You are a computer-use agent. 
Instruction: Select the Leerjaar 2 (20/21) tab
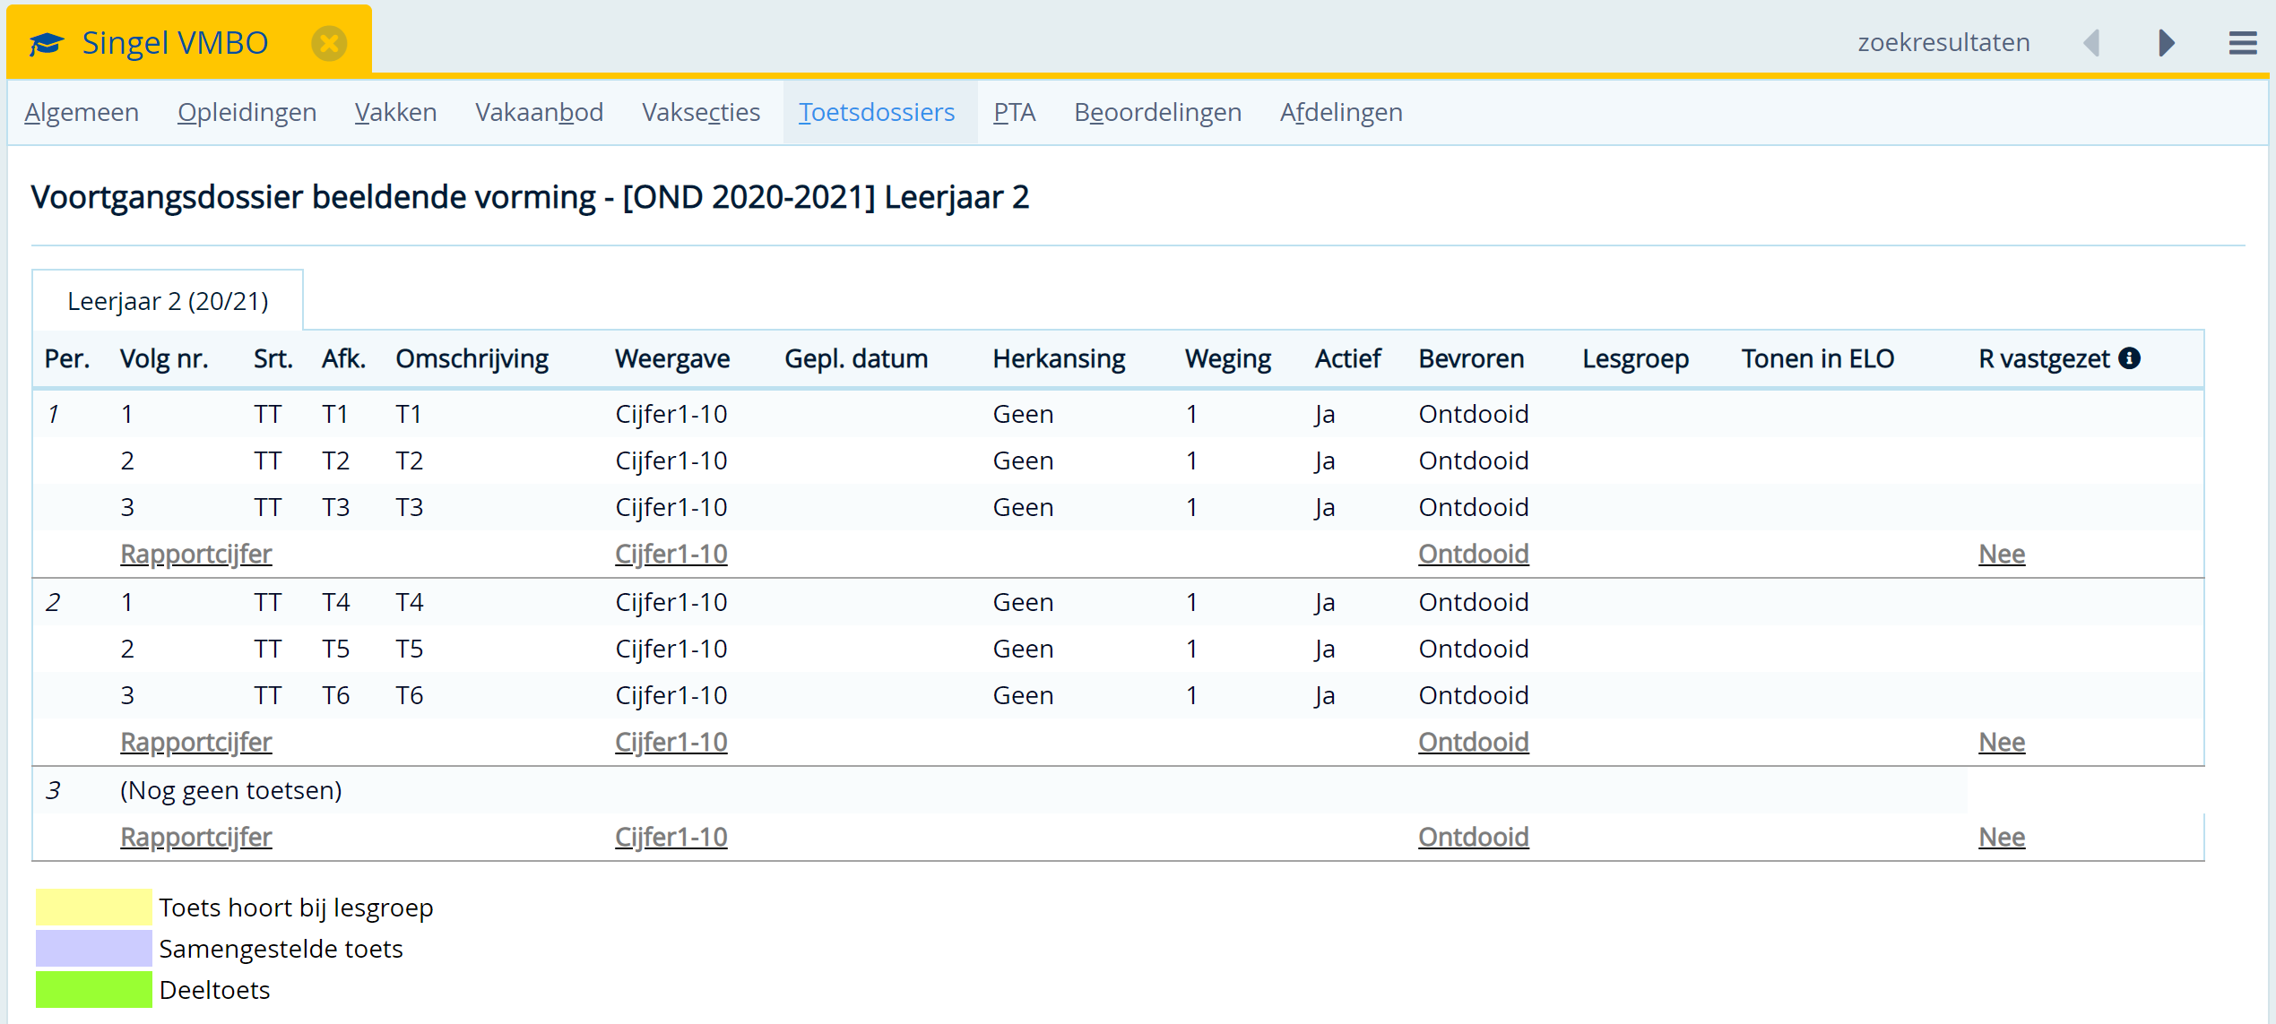(168, 301)
